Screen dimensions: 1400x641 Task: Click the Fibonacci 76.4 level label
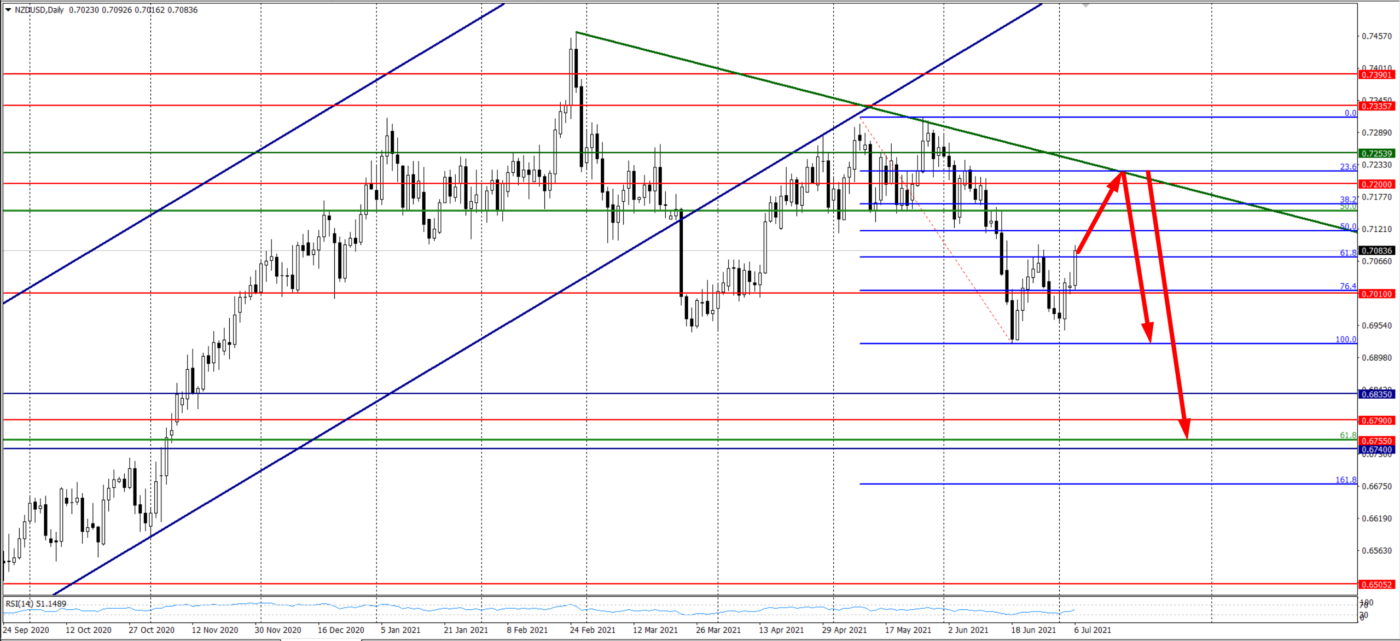coord(1348,286)
